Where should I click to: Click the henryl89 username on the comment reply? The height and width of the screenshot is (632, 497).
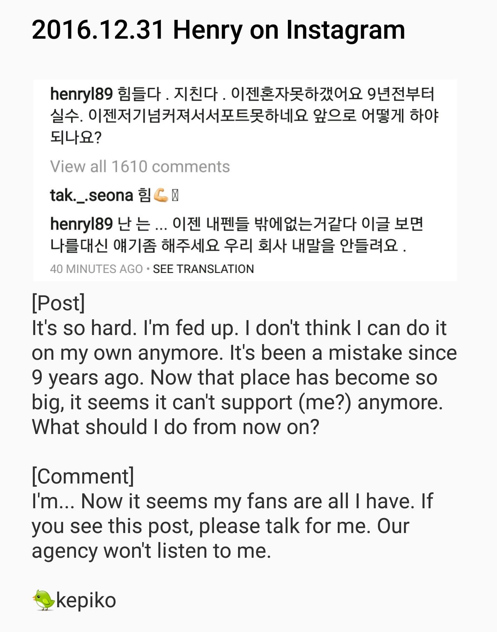point(81,224)
